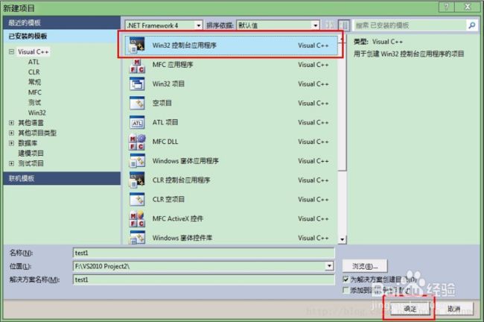Screen dimensions: 484x322
Task: Switch to small icons view
Action: point(330,25)
